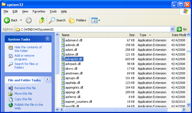Collapse the System Tasks panel
The image size is (192, 113).
(x=48, y=39)
